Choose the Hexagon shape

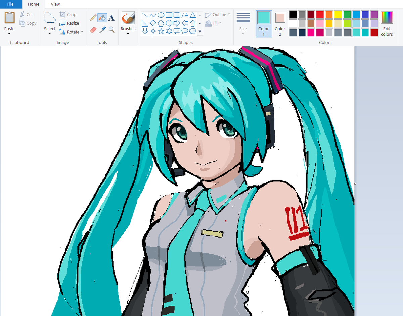[x=169, y=23]
